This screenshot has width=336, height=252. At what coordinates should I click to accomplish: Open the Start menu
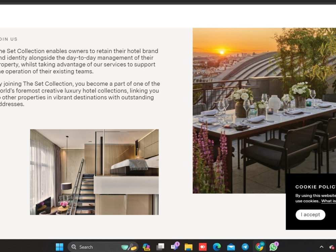59,247
